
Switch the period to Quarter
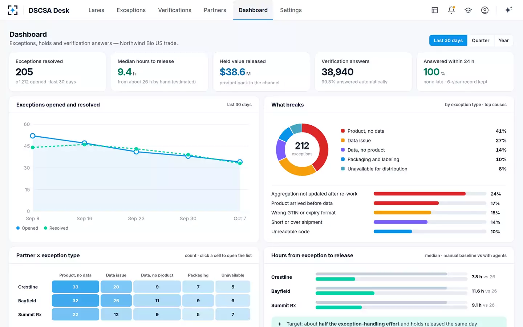tap(481, 40)
